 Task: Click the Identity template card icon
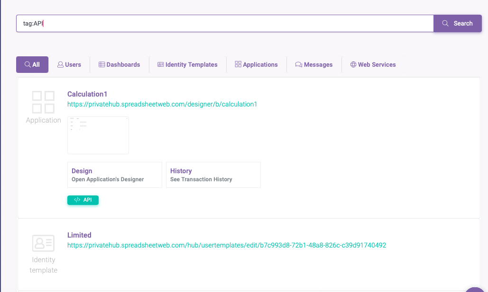[43, 243]
